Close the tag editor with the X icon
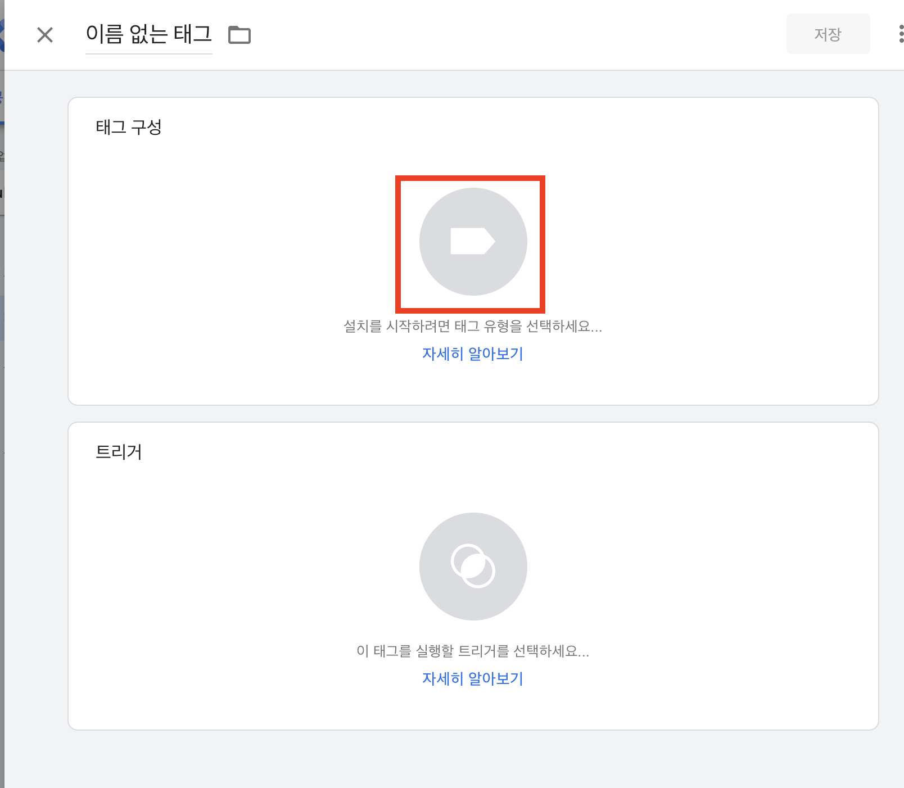Viewport: 904px width, 788px height. [x=45, y=35]
